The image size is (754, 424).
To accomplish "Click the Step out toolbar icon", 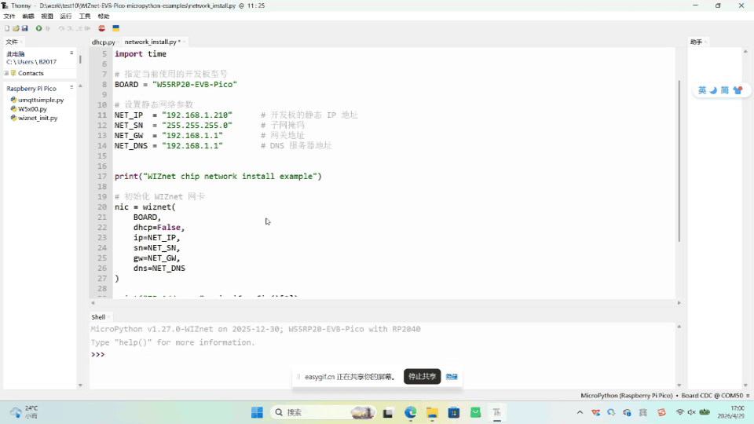I will [79, 28].
